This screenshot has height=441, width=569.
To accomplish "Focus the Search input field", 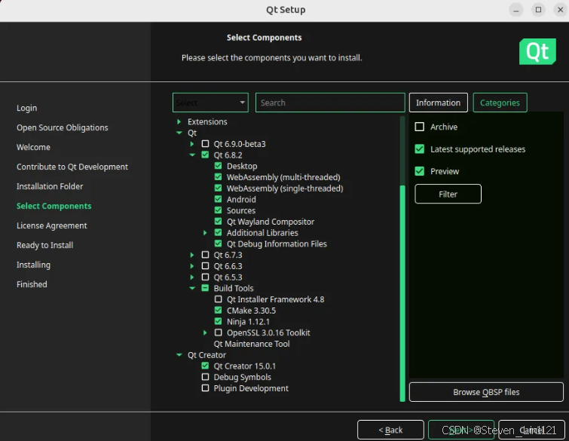I will (x=330, y=103).
